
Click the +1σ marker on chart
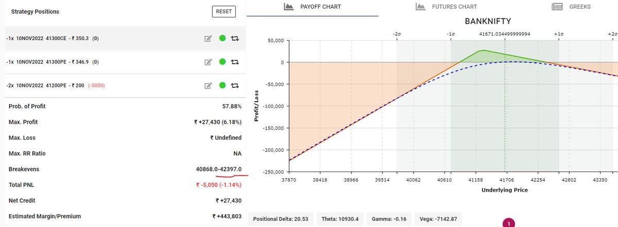tap(559, 33)
